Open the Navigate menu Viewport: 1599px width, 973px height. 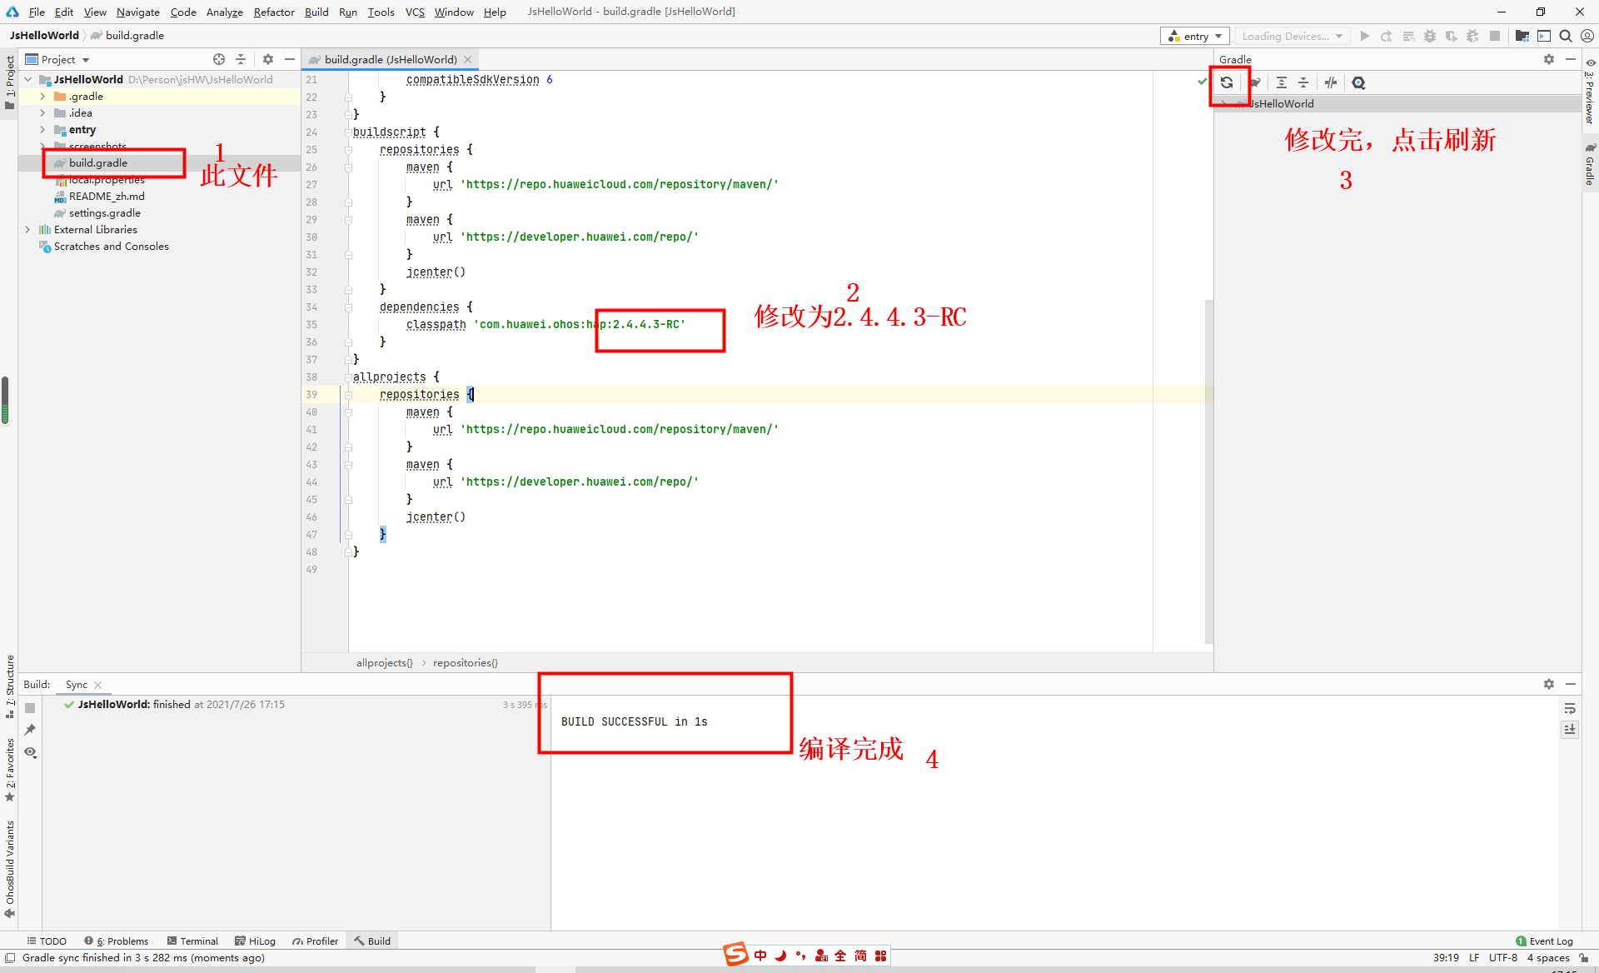point(138,12)
